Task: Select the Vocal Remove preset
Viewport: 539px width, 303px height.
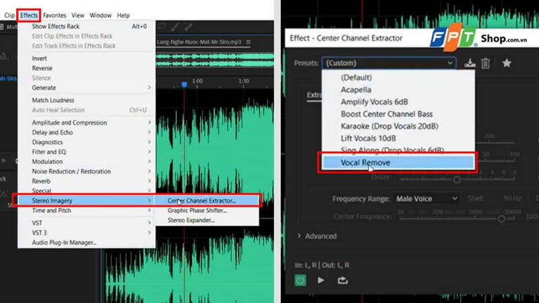Action: click(x=398, y=162)
